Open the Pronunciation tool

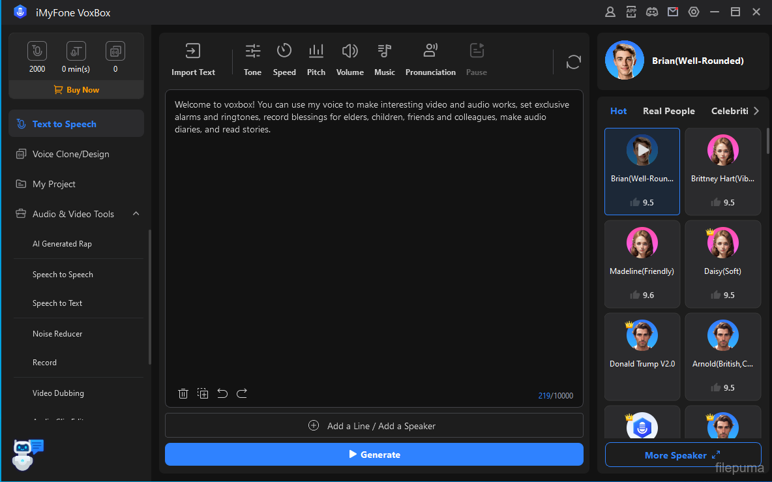click(430, 59)
